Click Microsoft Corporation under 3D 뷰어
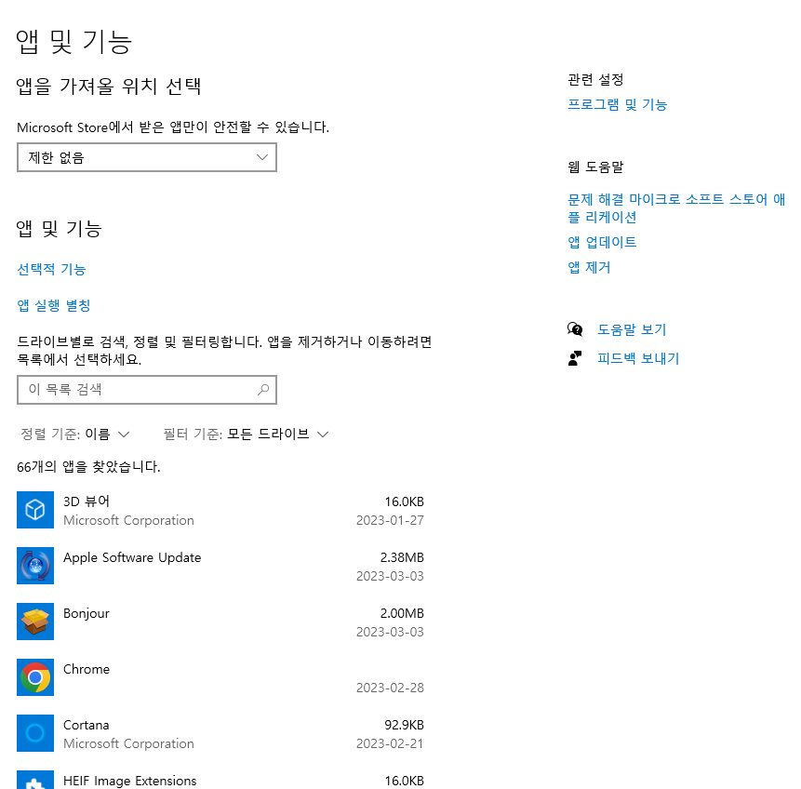This screenshot has width=801, height=789. [128, 520]
